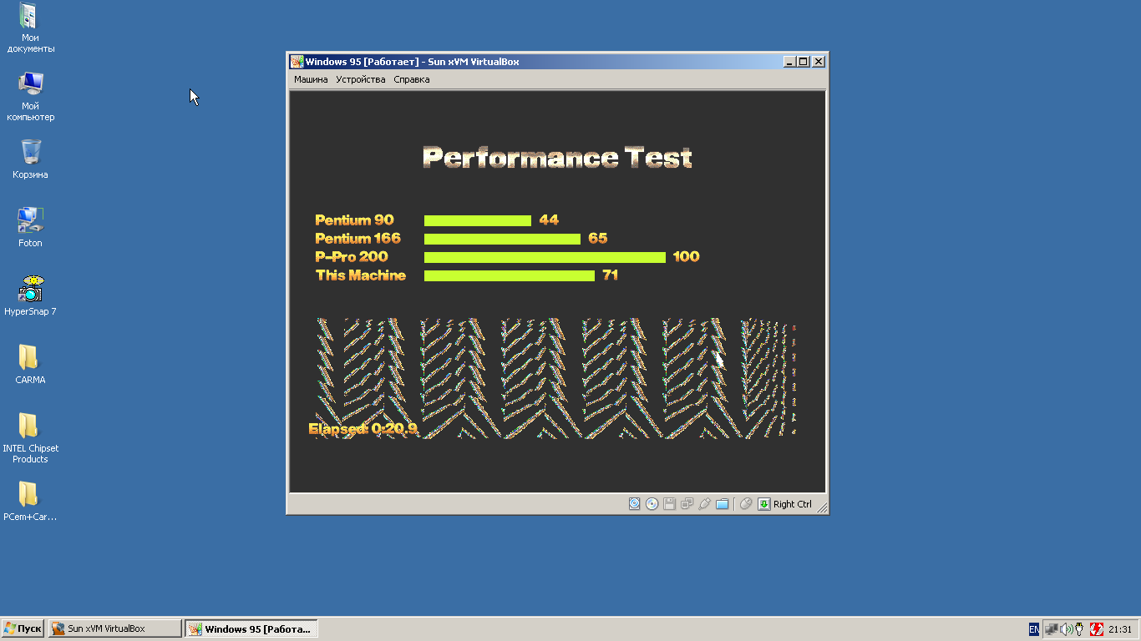Open the Мои документы desktop icon

(x=30, y=28)
